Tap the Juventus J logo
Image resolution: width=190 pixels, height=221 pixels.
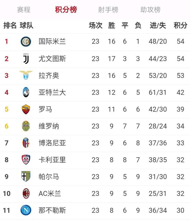[26, 59]
